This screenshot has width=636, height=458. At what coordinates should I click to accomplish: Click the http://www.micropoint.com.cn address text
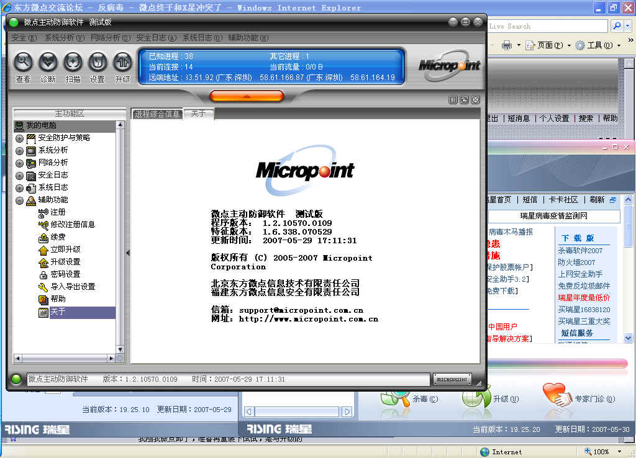[x=308, y=319]
